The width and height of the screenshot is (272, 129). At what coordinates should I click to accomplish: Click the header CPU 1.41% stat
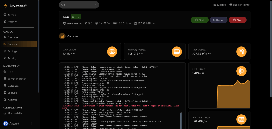coord(103,23)
